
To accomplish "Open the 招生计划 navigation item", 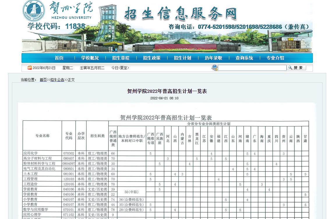I will pyautogui.click(x=182, y=58).
